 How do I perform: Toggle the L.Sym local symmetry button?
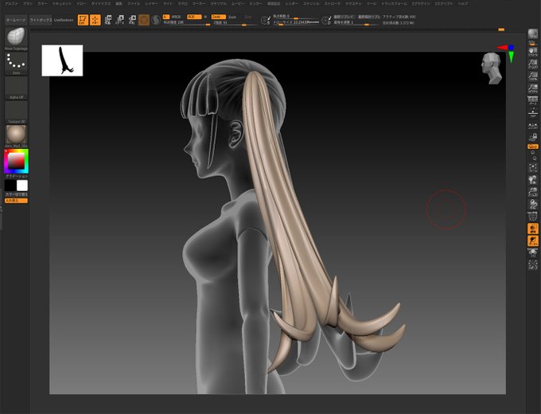click(533, 126)
